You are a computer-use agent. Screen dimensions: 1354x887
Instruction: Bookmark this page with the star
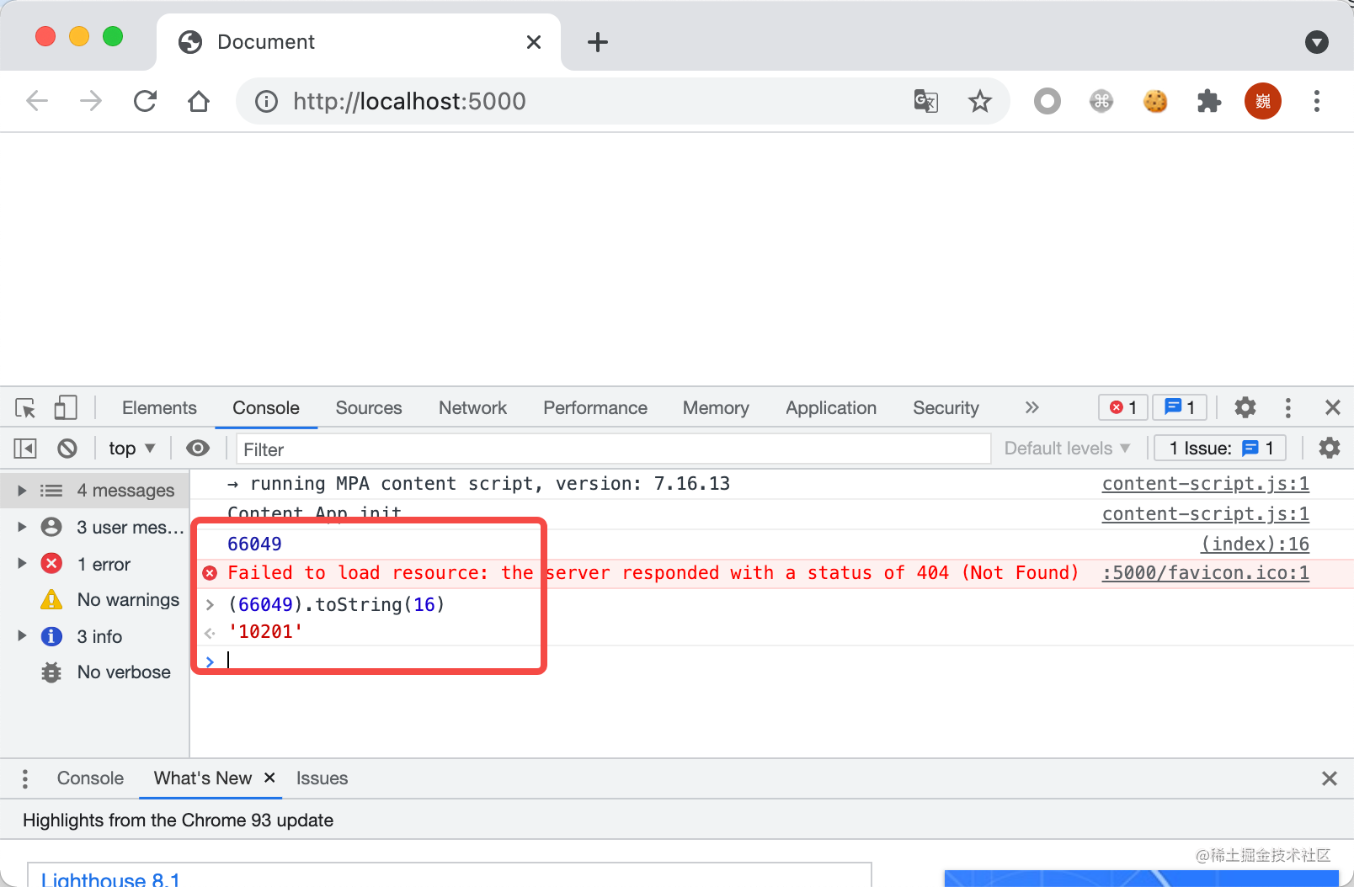pos(980,102)
